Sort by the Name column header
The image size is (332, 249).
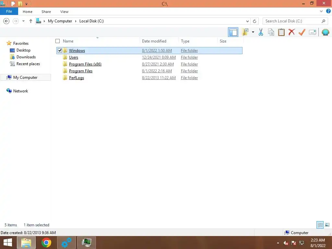68,41
